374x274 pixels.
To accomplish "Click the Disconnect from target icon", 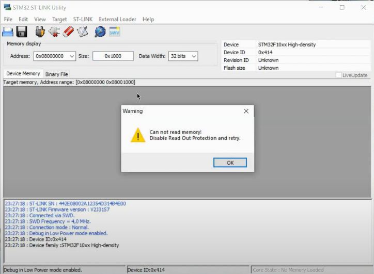I will coord(54,32).
